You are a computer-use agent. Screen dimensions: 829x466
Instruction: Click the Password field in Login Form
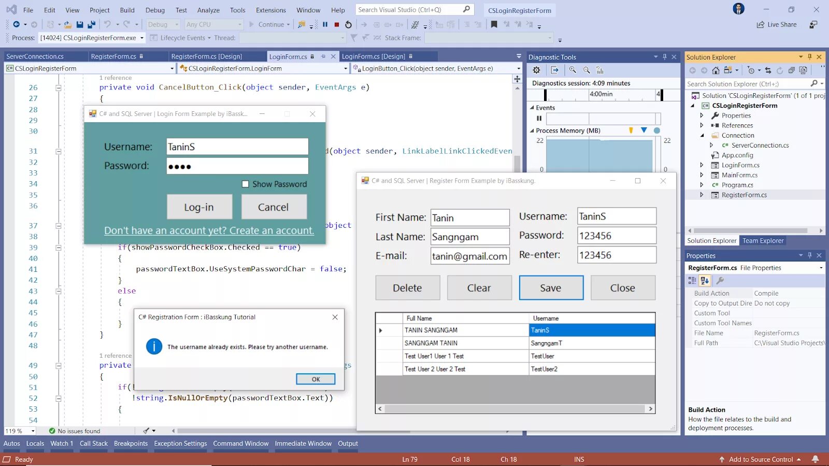237,166
